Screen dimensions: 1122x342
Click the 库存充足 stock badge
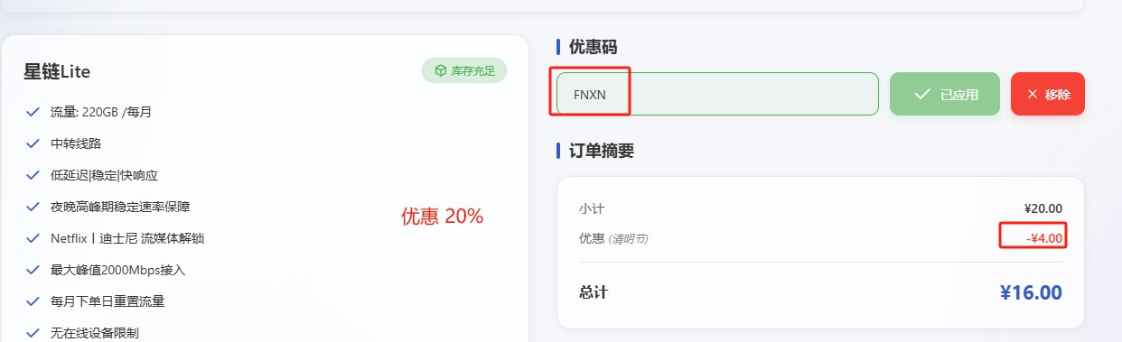[464, 70]
